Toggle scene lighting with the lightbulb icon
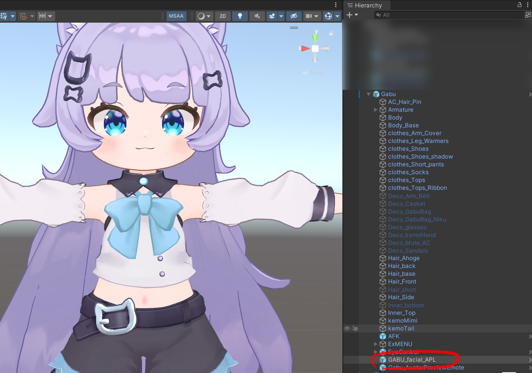 click(240, 16)
